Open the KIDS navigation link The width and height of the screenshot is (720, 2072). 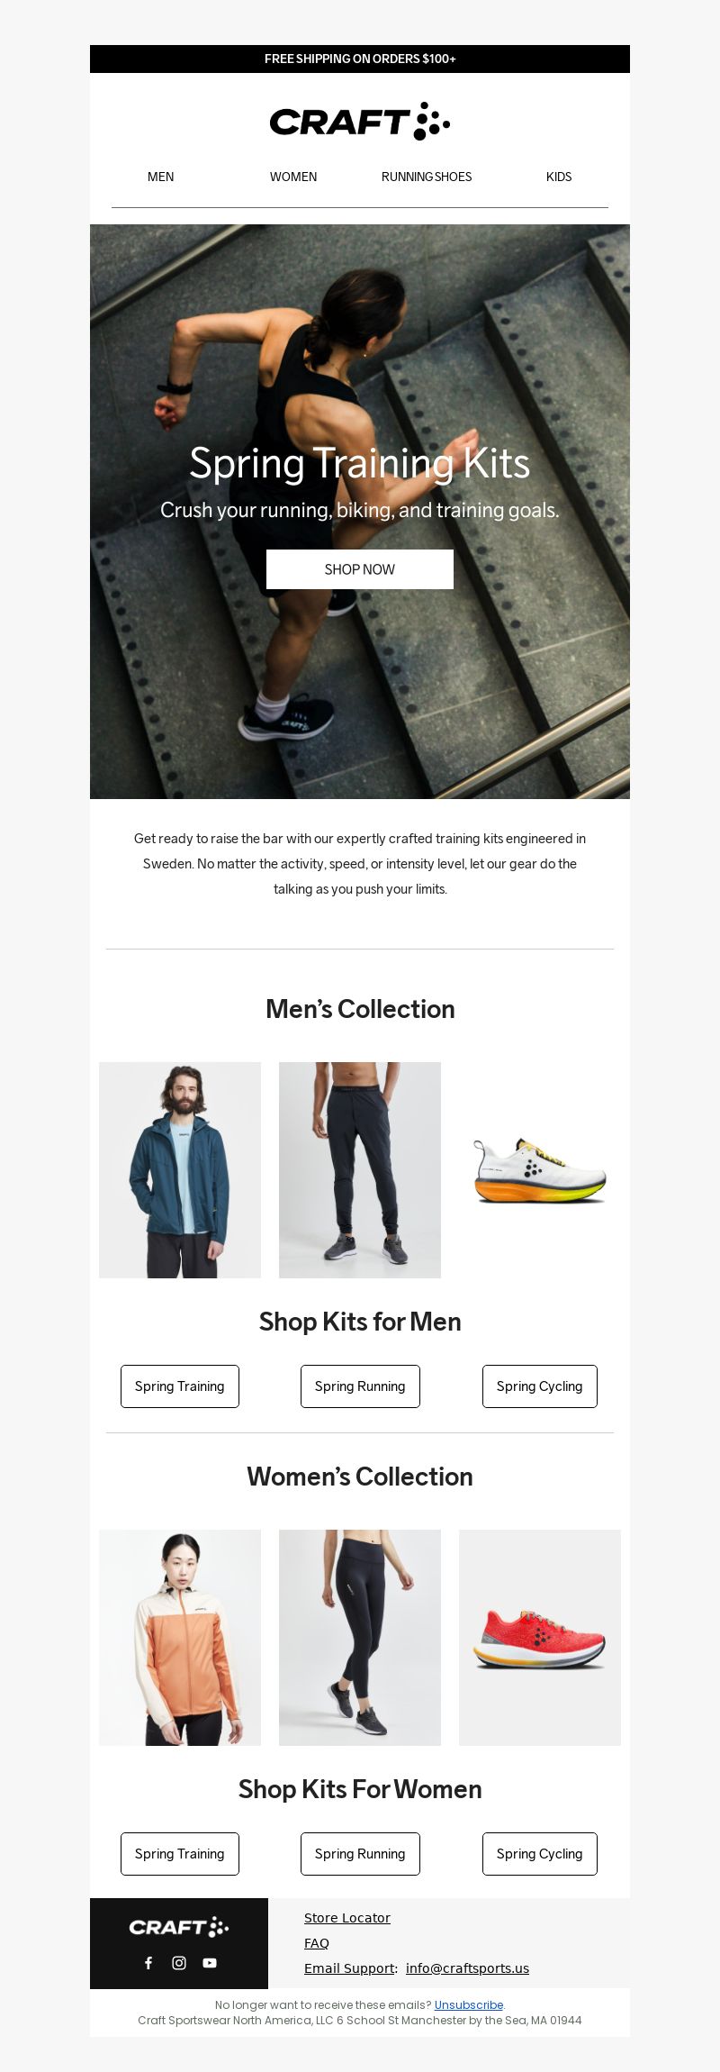559,177
